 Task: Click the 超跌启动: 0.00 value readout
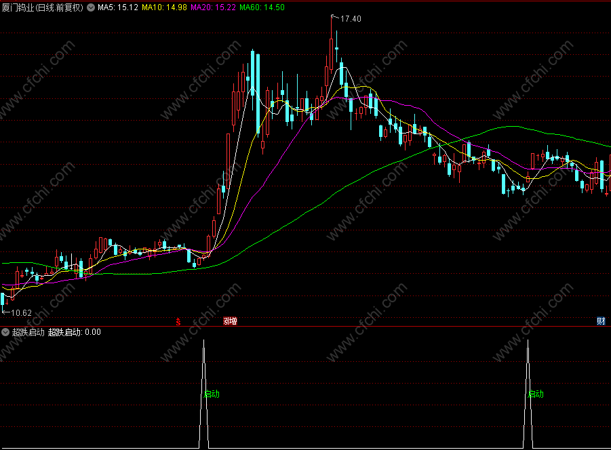[x=74, y=332]
